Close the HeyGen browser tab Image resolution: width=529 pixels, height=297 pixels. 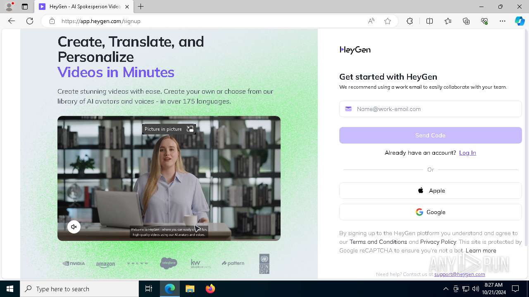(127, 7)
